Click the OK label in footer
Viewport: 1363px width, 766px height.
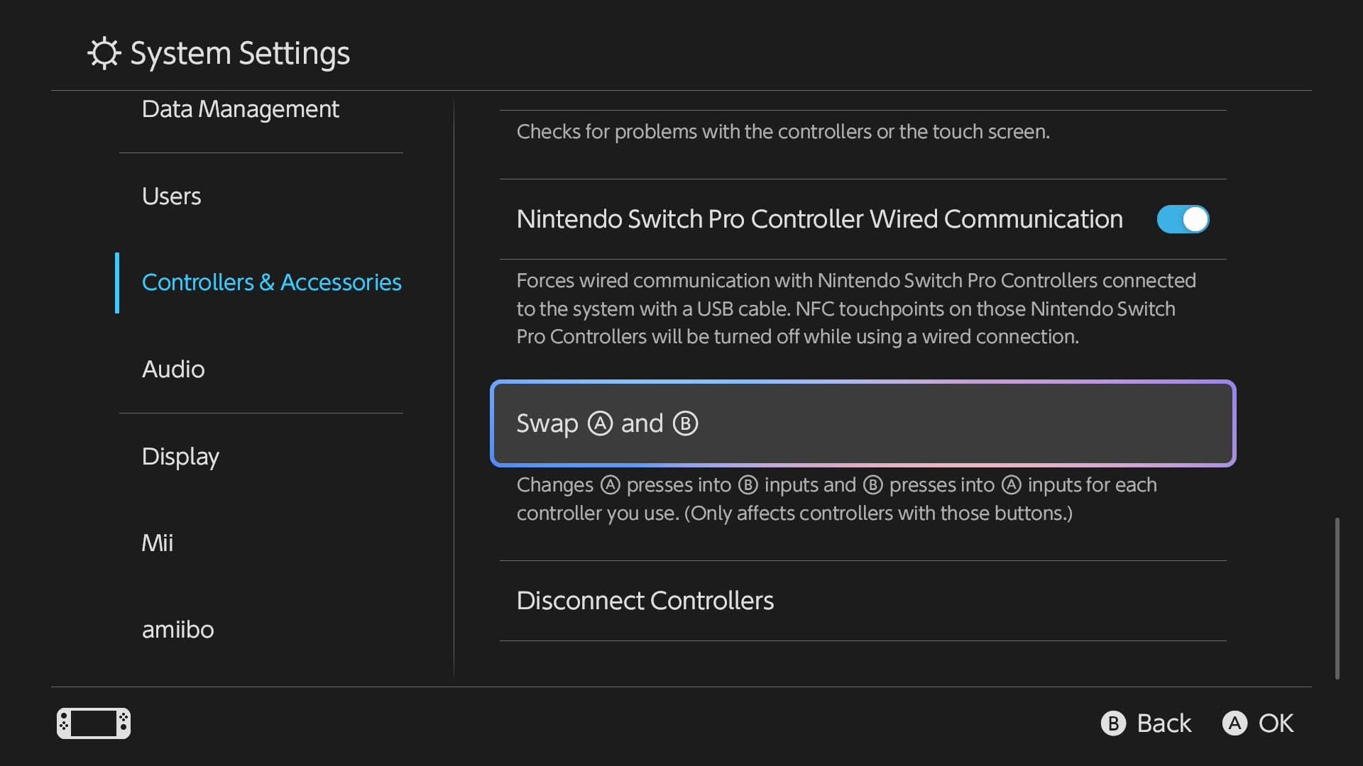click(1275, 723)
